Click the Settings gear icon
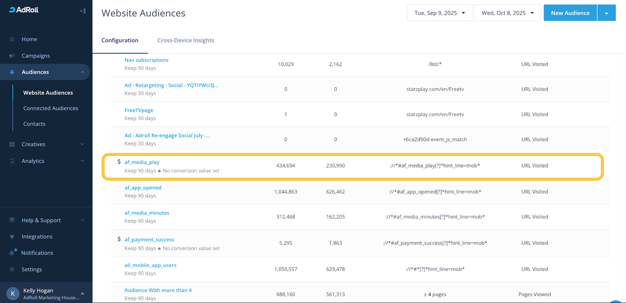This screenshot has height=303, width=626. (x=12, y=270)
